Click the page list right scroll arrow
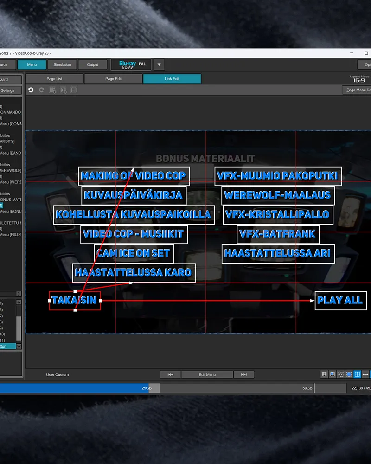Screen dimensions: 371x464 pyautogui.click(x=19, y=294)
